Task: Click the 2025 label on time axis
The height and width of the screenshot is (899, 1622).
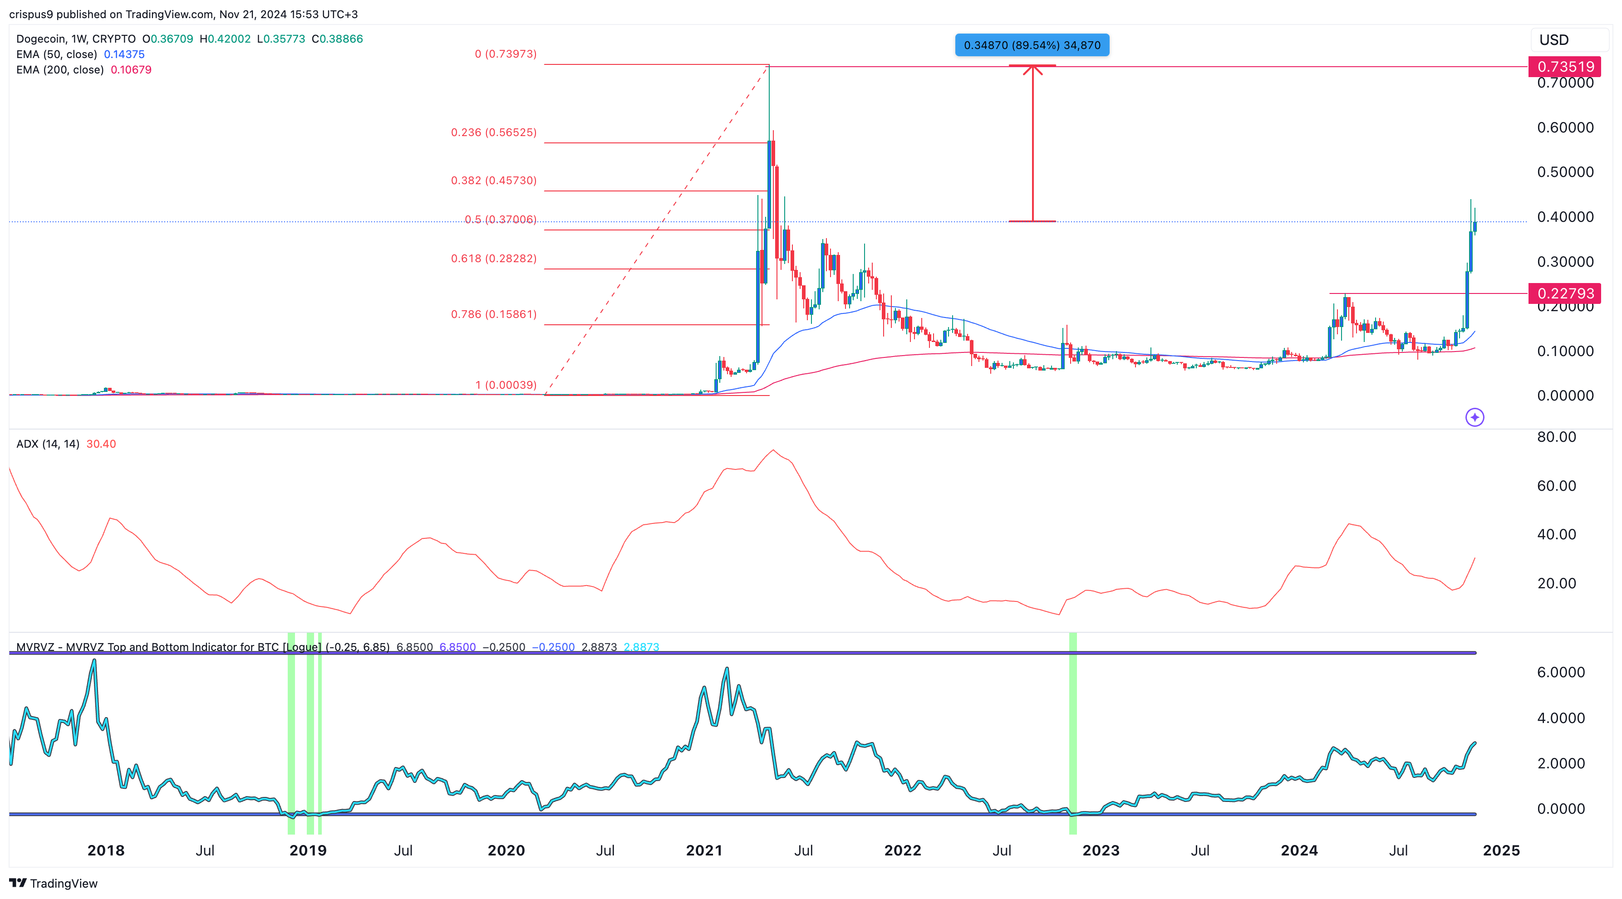Action: (x=1501, y=850)
